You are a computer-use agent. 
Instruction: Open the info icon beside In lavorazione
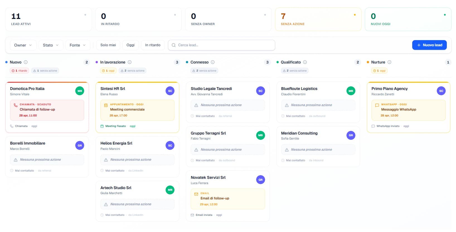130,62
